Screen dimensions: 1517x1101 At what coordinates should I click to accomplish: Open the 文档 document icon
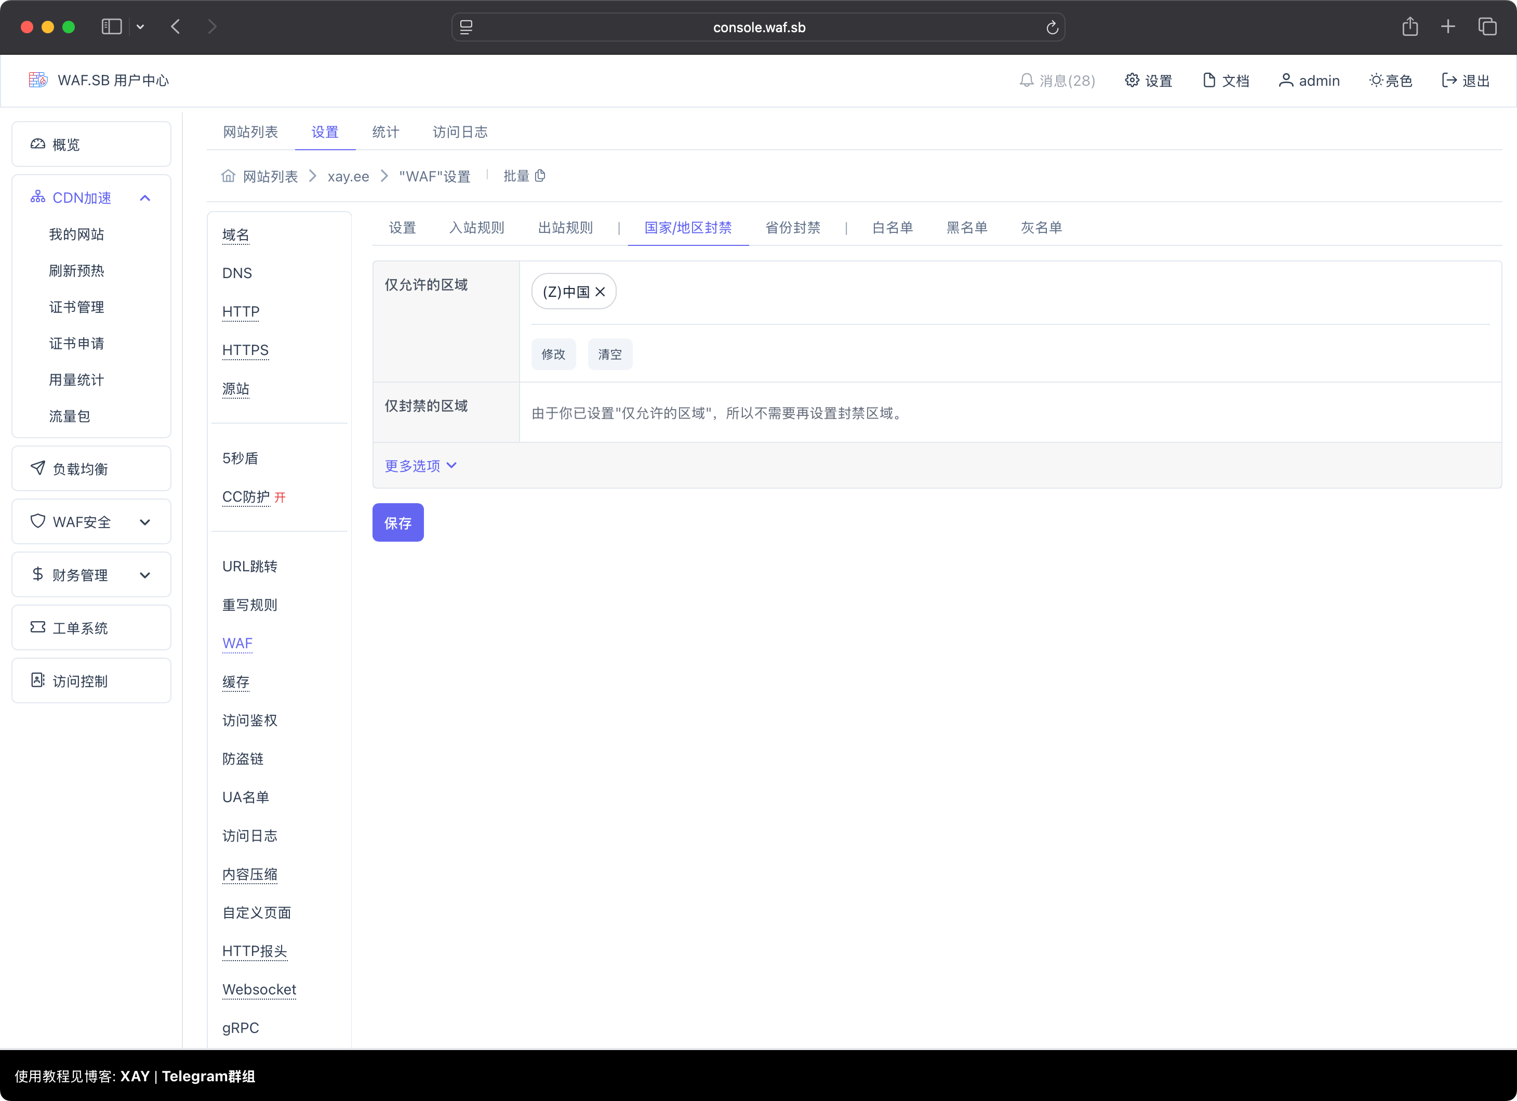1208,81
